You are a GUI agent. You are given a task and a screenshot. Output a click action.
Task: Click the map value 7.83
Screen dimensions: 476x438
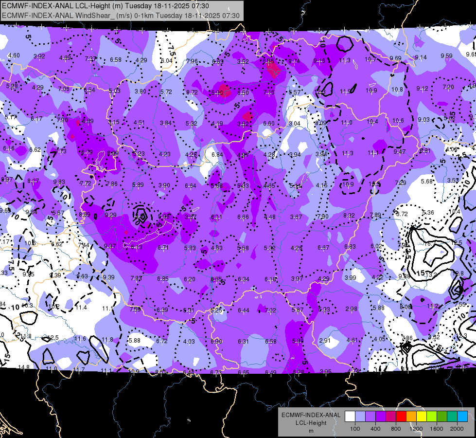(136, 278)
